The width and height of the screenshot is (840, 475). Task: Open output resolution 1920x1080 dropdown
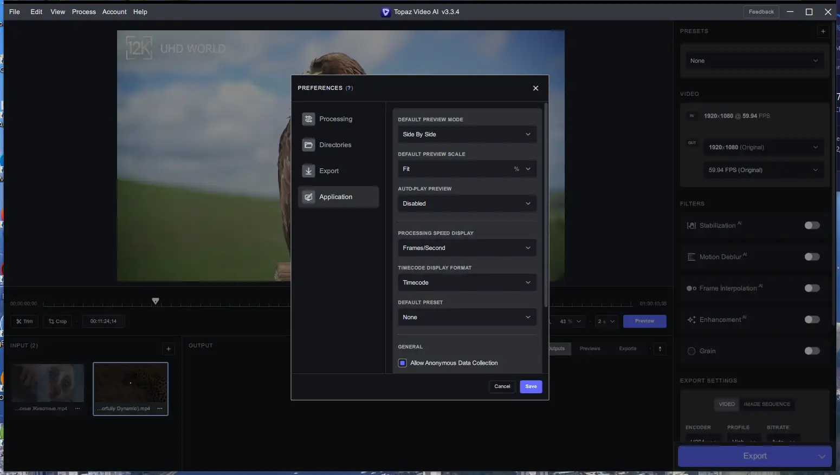click(x=763, y=147)
